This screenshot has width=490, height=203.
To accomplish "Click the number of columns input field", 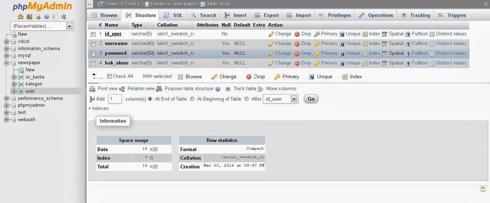I will (x=115, y=99).
